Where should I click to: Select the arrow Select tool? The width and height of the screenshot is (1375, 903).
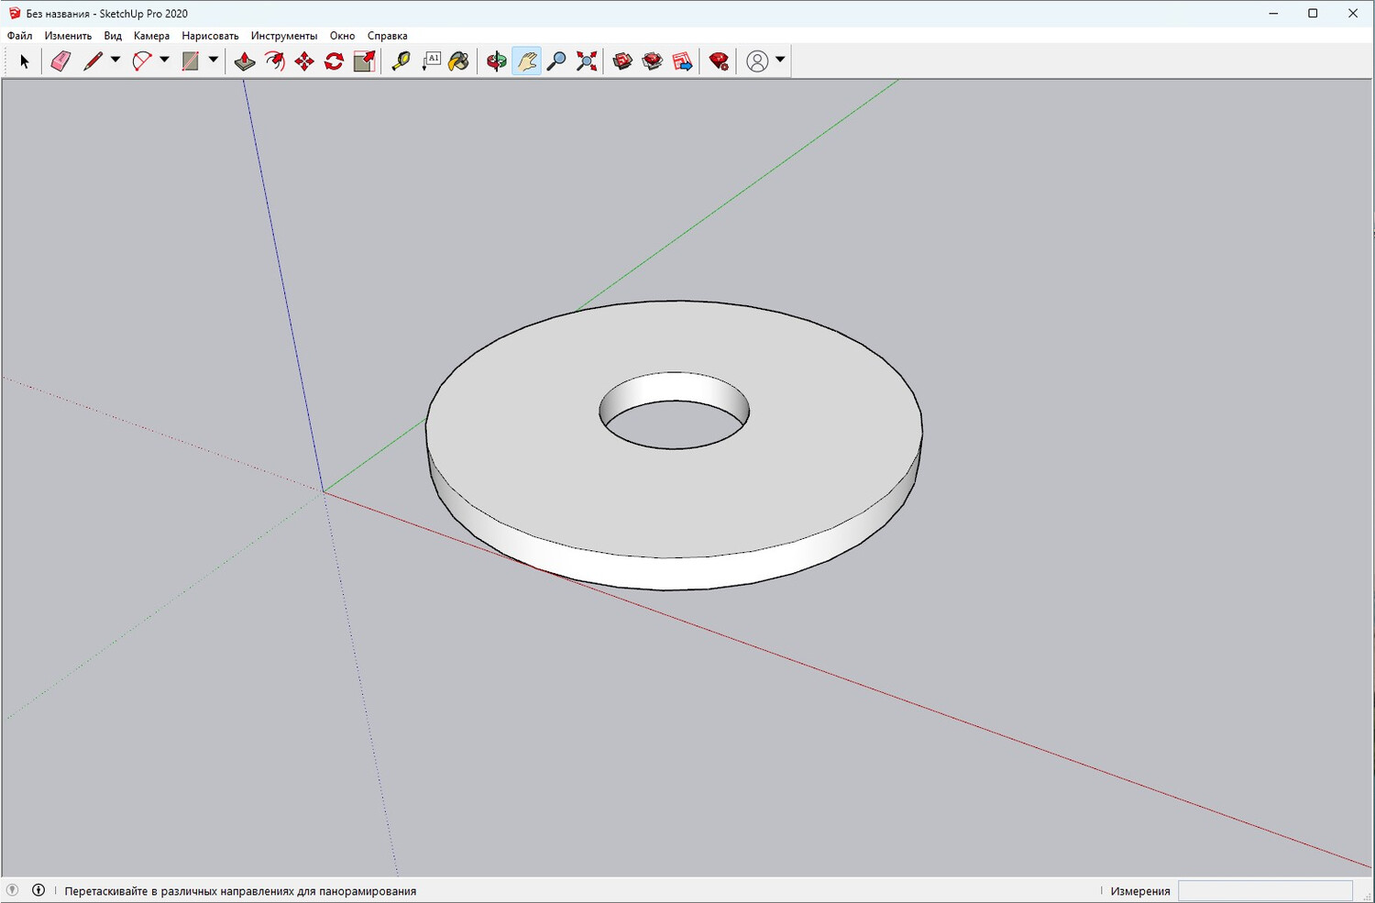pyautogui.click(x=25, y=61)
